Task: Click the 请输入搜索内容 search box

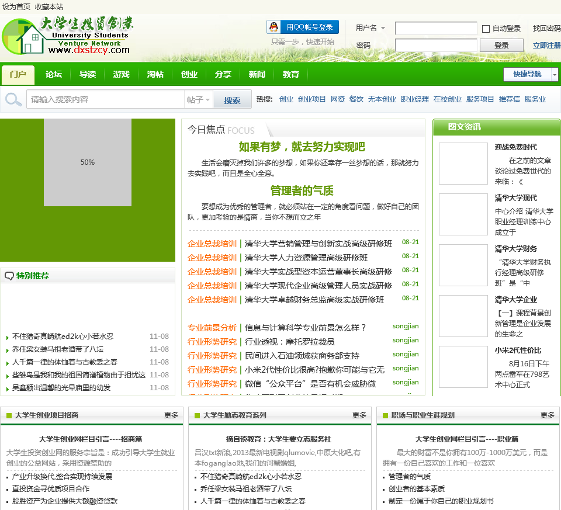Action: (105, 99)
